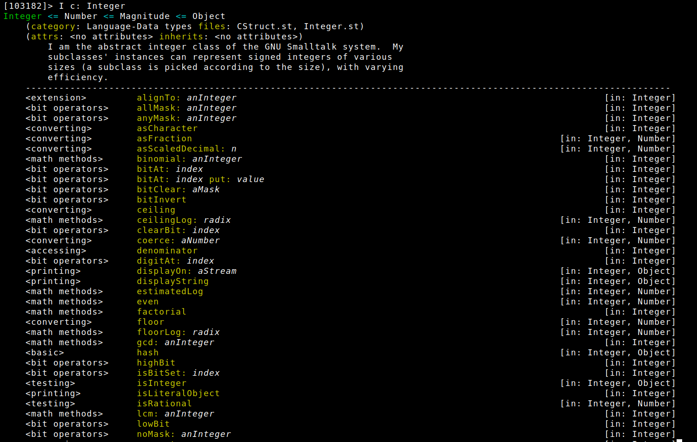697x442 pixels.
Task: Click the white terminal cursor block at bottom right
Action: pyautogui.click(x=679, y=440)
